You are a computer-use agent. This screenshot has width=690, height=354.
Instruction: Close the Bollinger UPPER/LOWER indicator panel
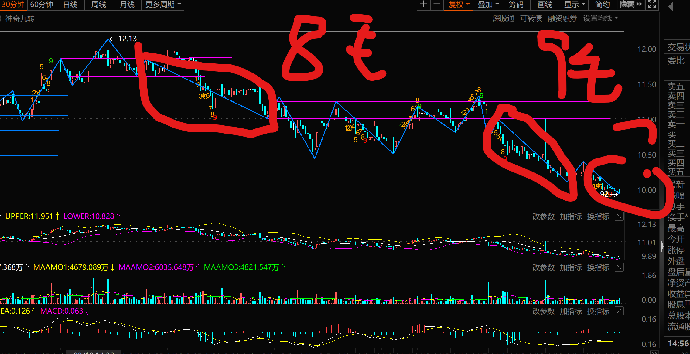pyautogui.click(x=619, y=216)
